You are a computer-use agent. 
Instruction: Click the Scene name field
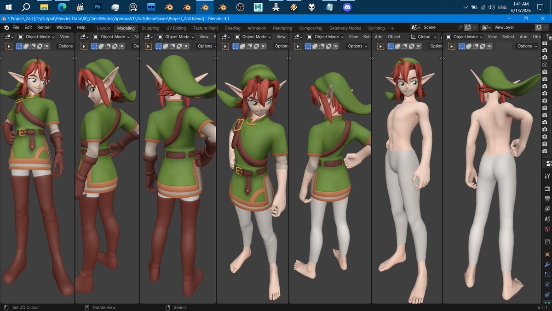coord(439,28)
